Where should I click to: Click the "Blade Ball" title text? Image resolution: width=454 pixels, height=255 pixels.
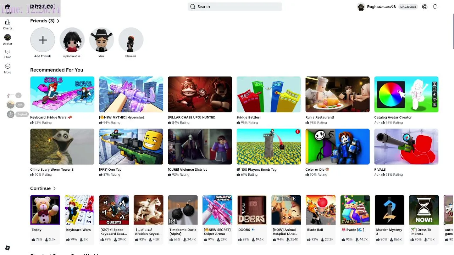coord(315,230)
